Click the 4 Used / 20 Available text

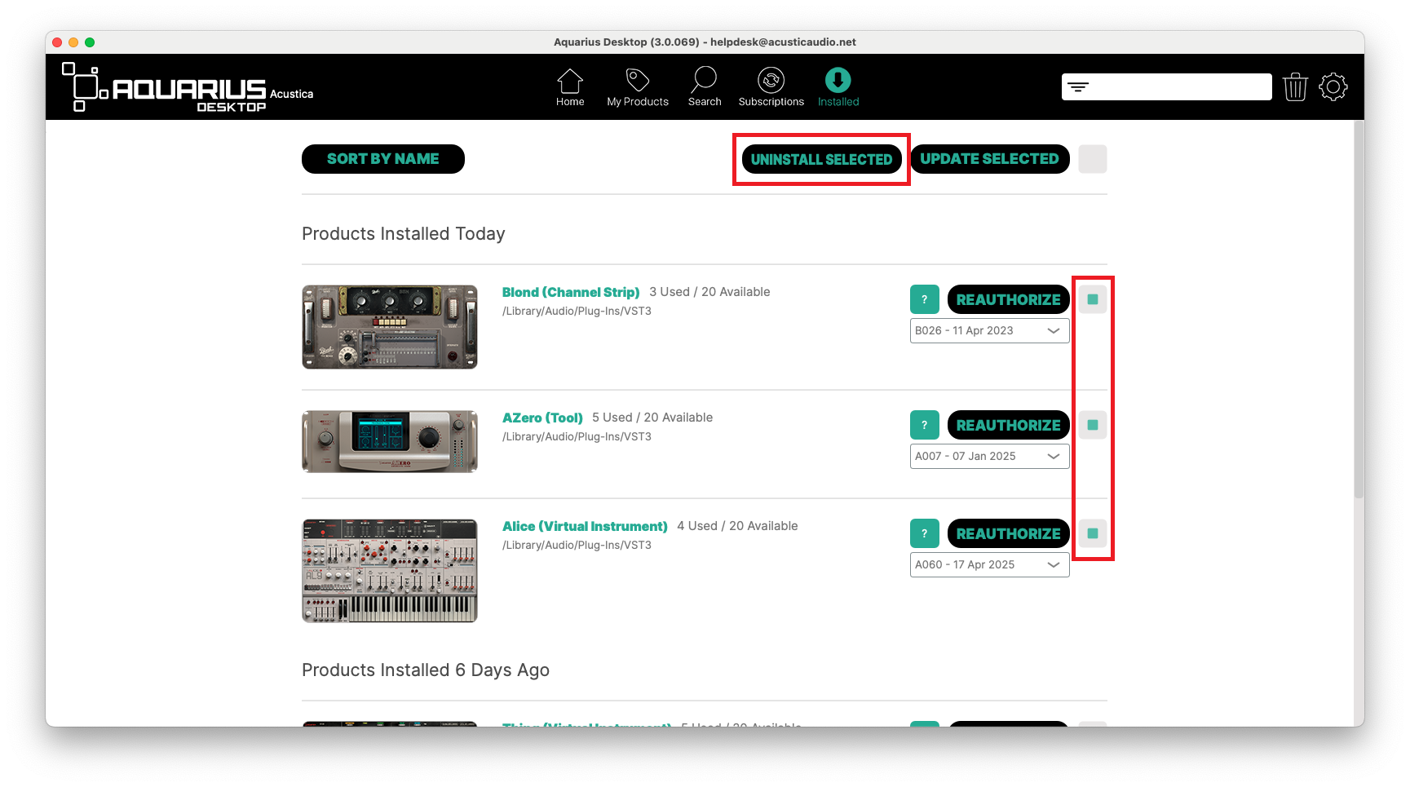[x=737, y=526]
